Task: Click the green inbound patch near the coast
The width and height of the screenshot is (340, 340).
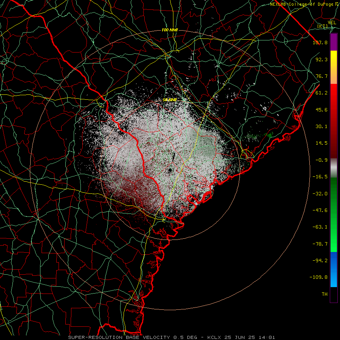Action: [x=270, y=135]
